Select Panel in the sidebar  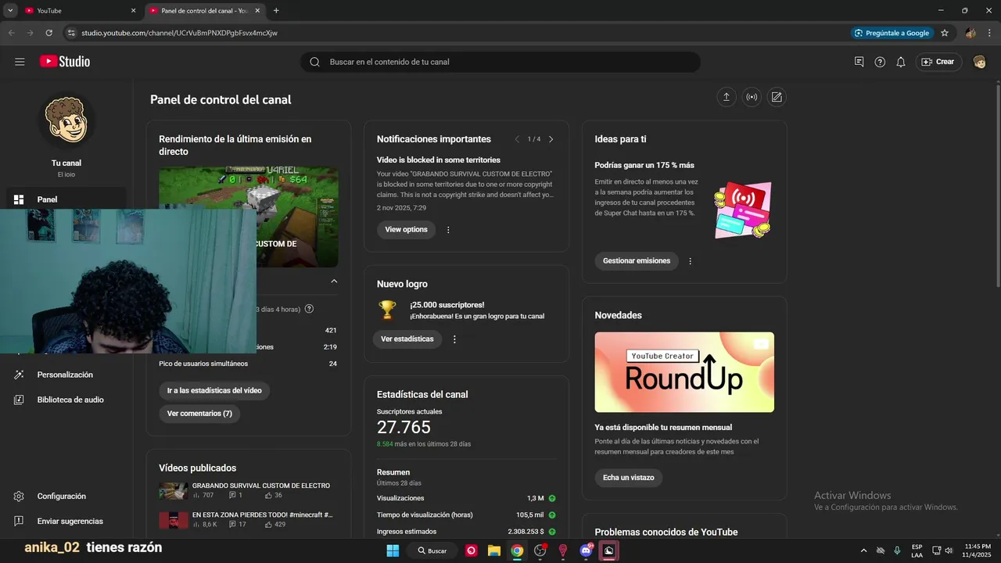pos(66,199)
